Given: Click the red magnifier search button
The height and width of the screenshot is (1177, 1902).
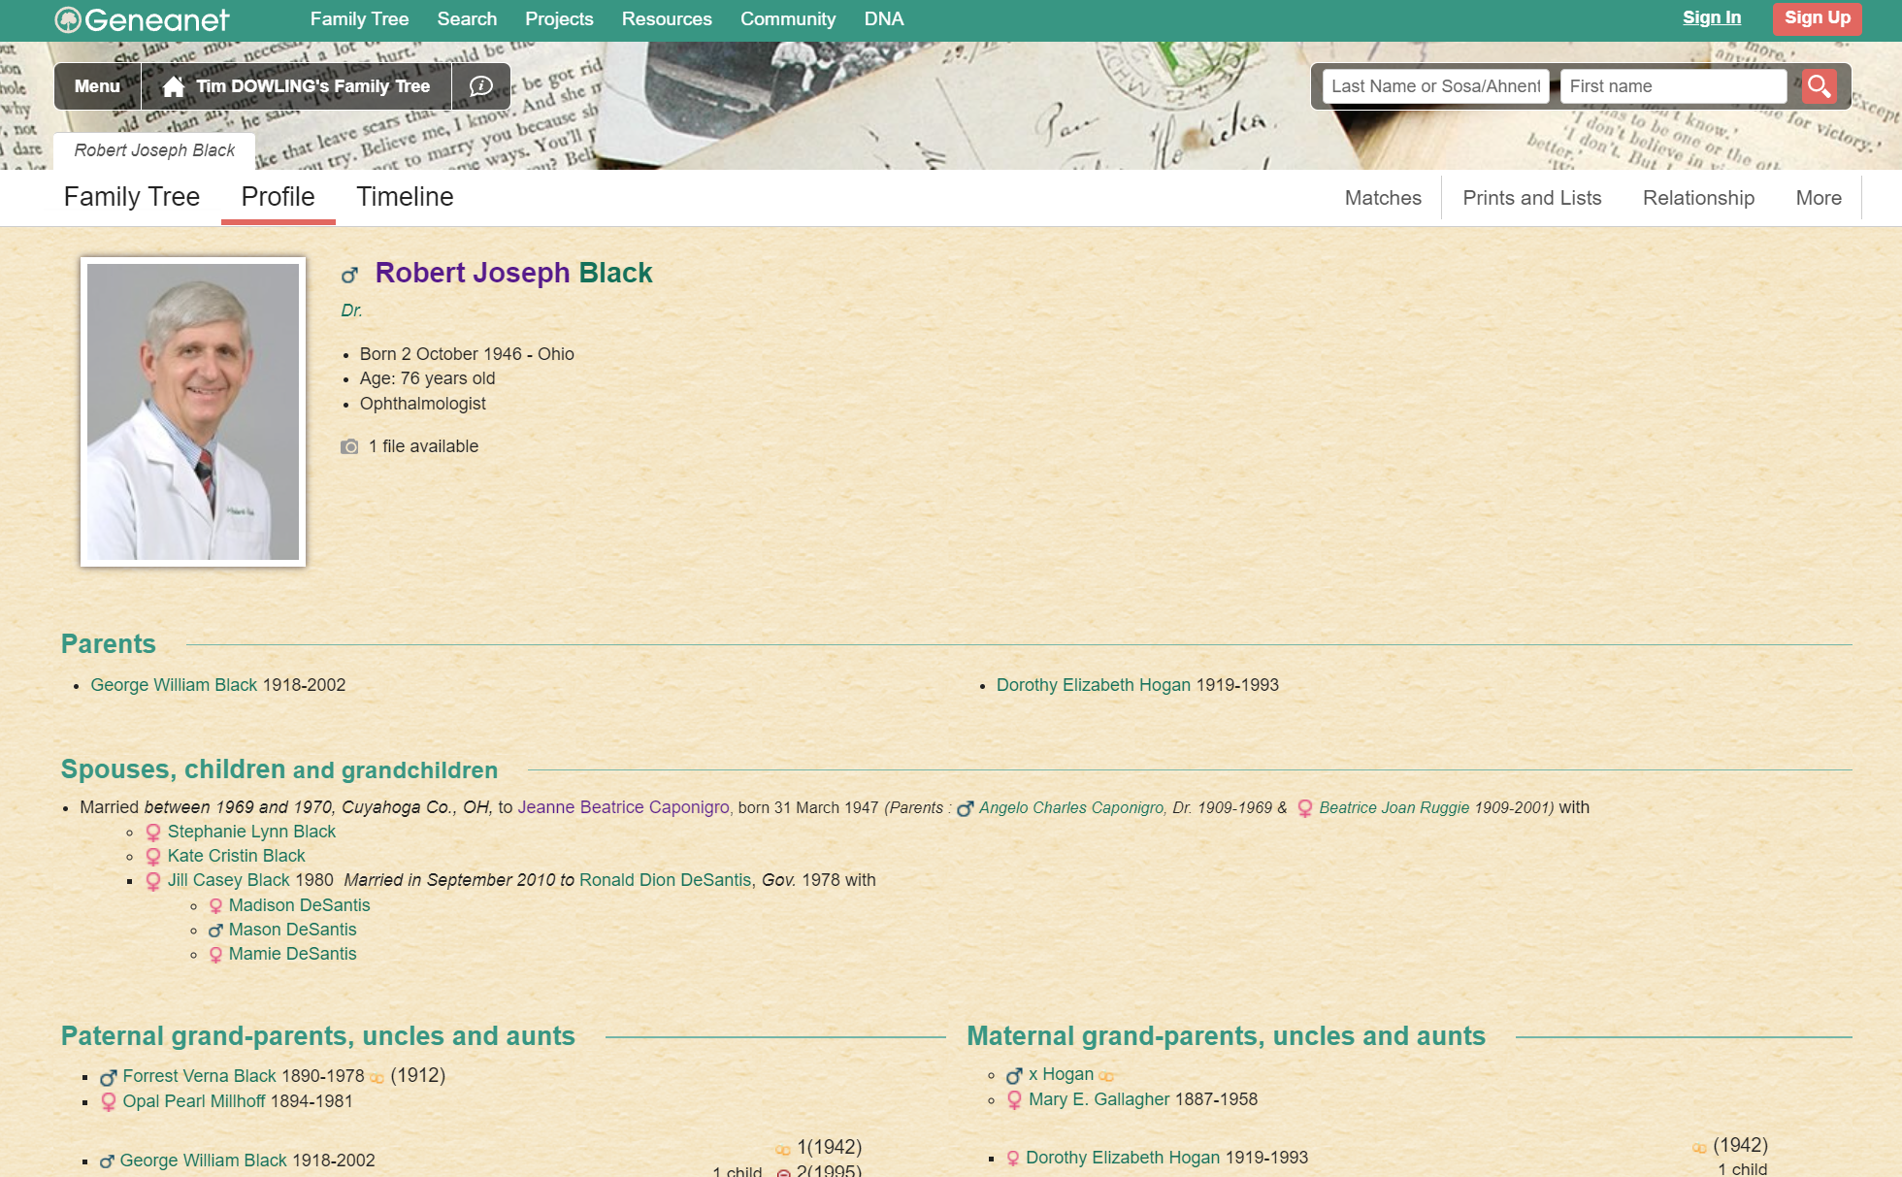Looking at the screenshot, I should click(x=1820, y=86).
